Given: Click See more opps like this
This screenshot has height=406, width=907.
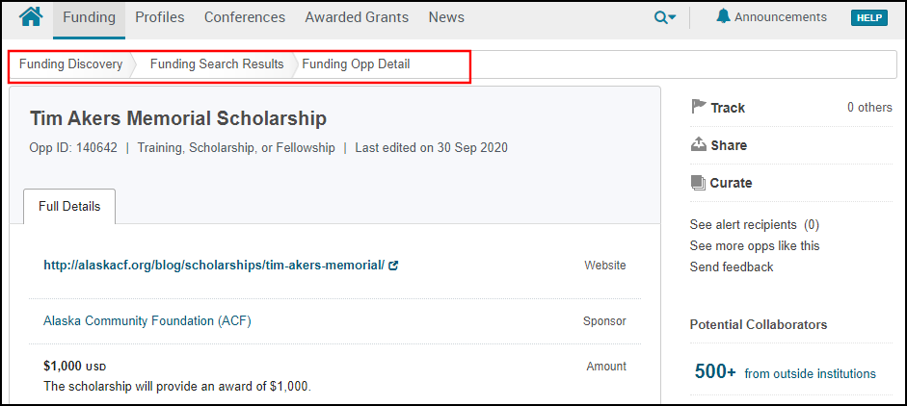Looking at the screenshot, I should [x=755, y=245].
